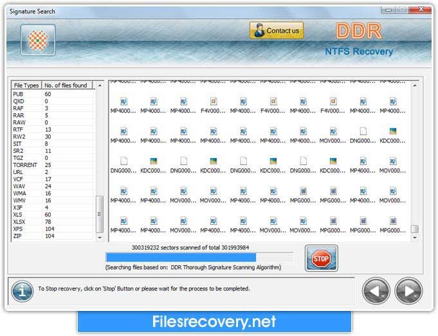The height and width of the screenshot is (336, 438).
Task: Click the NTFS Recovery heading text
Action: [359, 51]
